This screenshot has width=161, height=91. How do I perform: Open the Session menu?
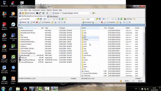pyautogui.click(x=43, y=10)
